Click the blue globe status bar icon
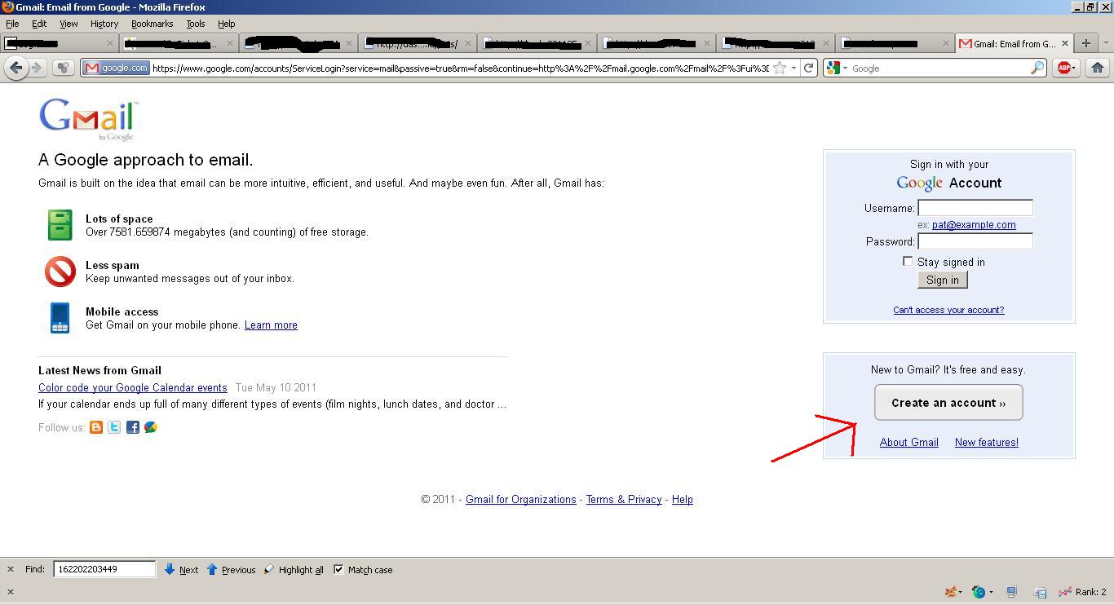The height and width of the screenshot is (605, 1114). pos(979,592)
